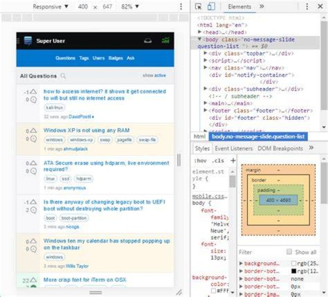This screenshot has width=328, height=297.
Task: Open the Responsive device dropdown
Action: tap(51, 6)
